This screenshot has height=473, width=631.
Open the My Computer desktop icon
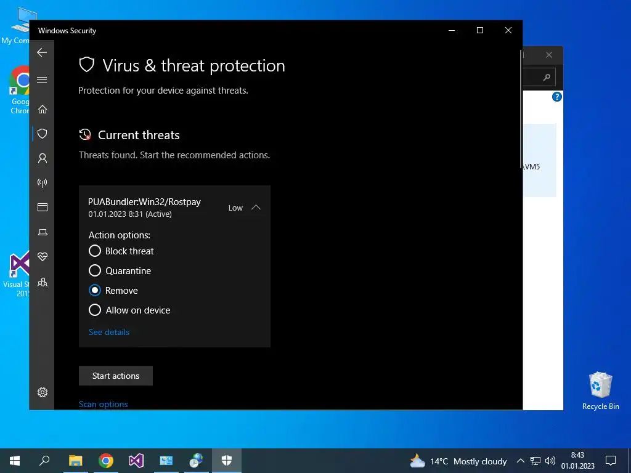click(x=16, y=25)
